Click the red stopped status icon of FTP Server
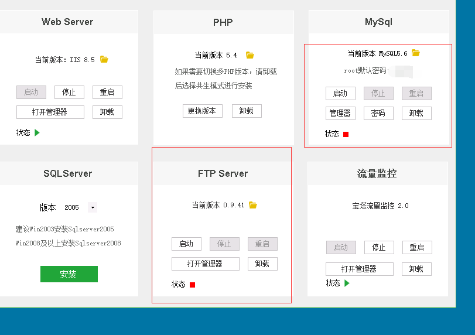 (x=192, y=285)
